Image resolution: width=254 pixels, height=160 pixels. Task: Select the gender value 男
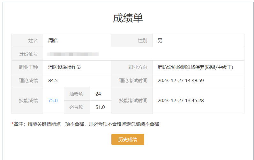coord(160,41)
